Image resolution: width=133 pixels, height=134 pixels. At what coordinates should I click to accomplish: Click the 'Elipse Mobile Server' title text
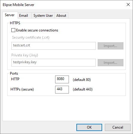click(x=19, y=5)
